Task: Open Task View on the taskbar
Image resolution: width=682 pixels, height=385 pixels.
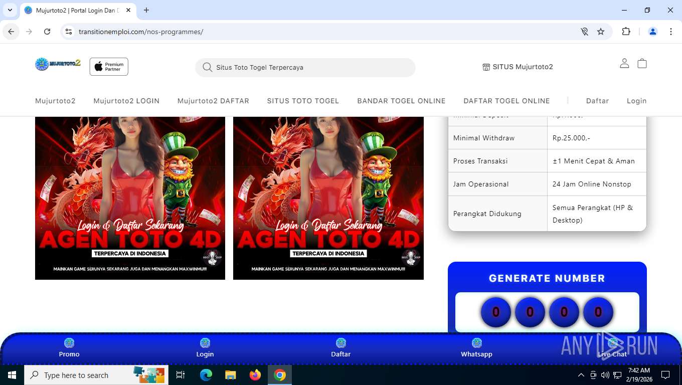Action: coord(181,375)
